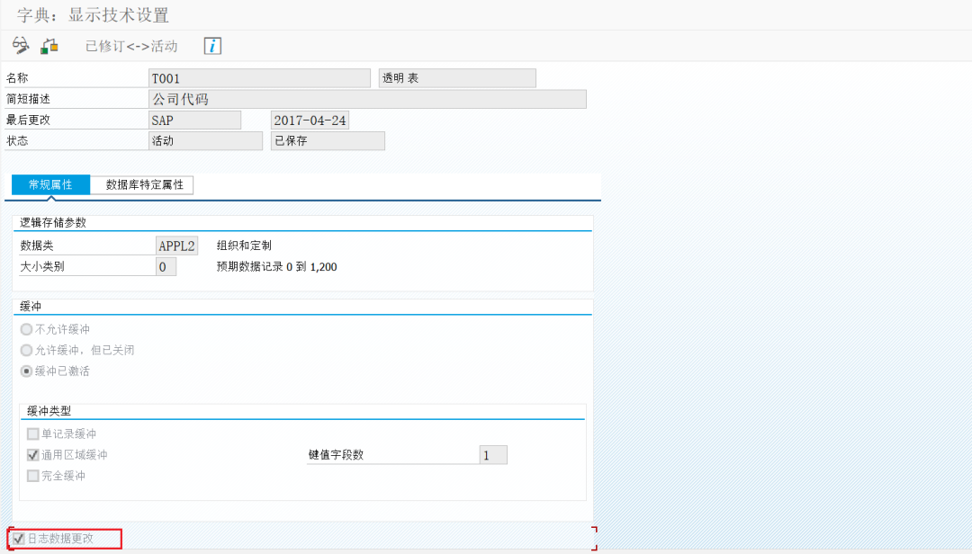
Task: Click the 状态 field showing 活动
Action: coord(206,140)
